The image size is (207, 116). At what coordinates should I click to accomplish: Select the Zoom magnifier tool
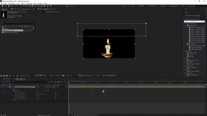click(12, 6)
